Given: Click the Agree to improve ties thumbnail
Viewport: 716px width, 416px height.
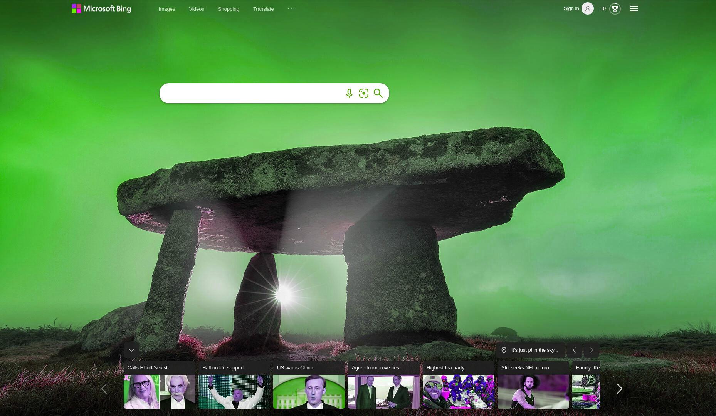Looking at the screenshot, I should pos(384,392).
